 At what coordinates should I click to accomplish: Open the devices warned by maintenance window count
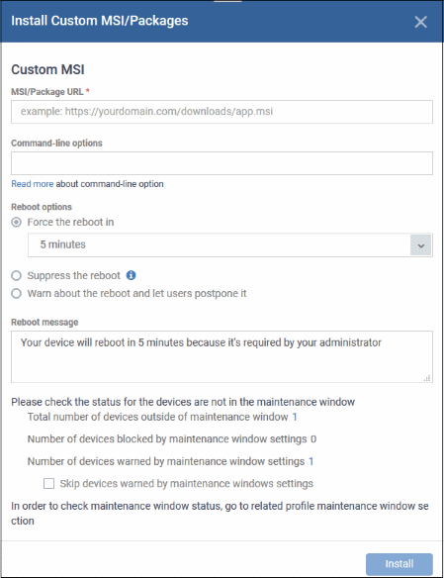pyautogui.click(x=311, y=461)
